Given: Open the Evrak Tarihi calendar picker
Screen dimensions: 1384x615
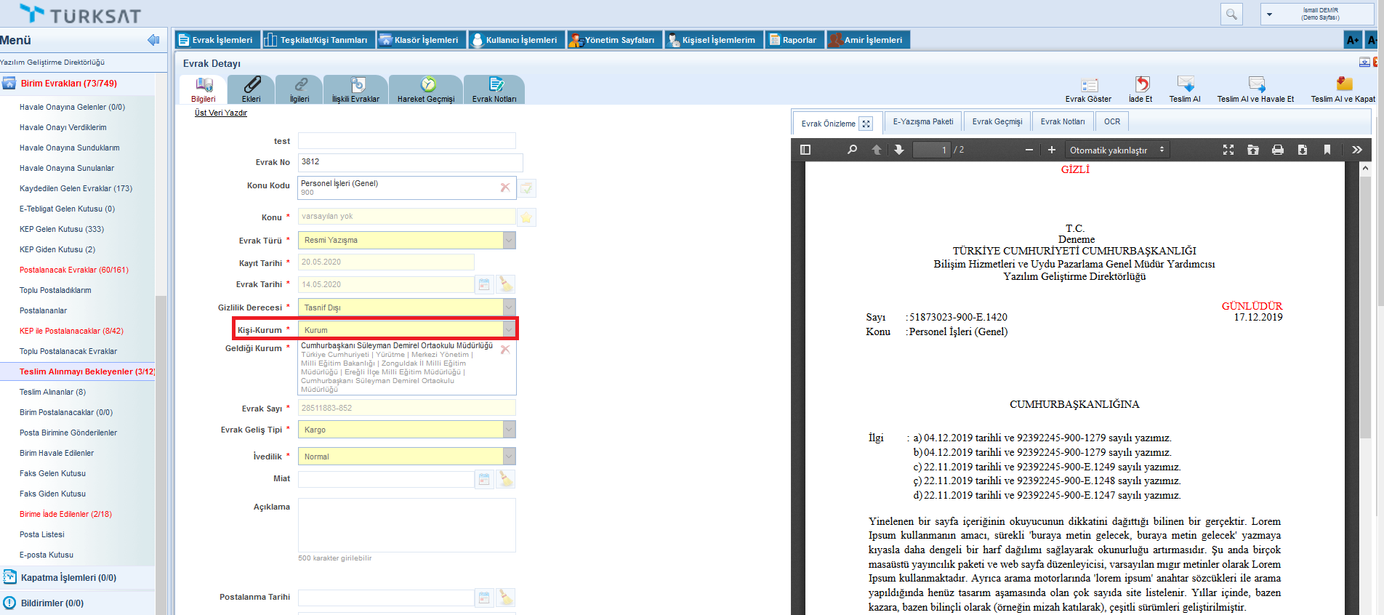Looking at the screenshot, I should click(x=484, y=284).
